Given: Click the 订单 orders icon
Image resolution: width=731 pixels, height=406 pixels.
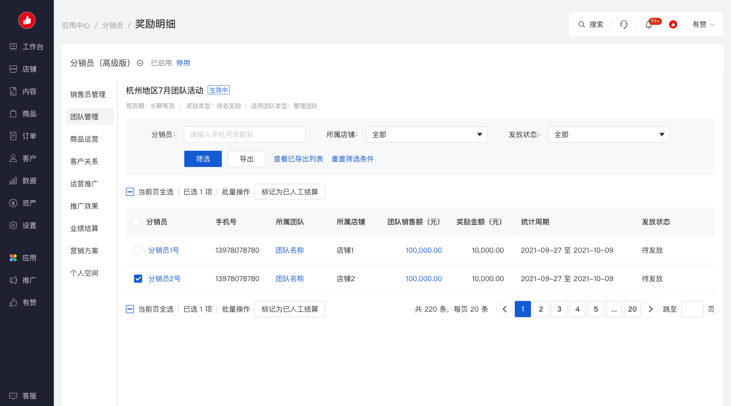Looking at the screenshot, I should click(x=13, y=136).
